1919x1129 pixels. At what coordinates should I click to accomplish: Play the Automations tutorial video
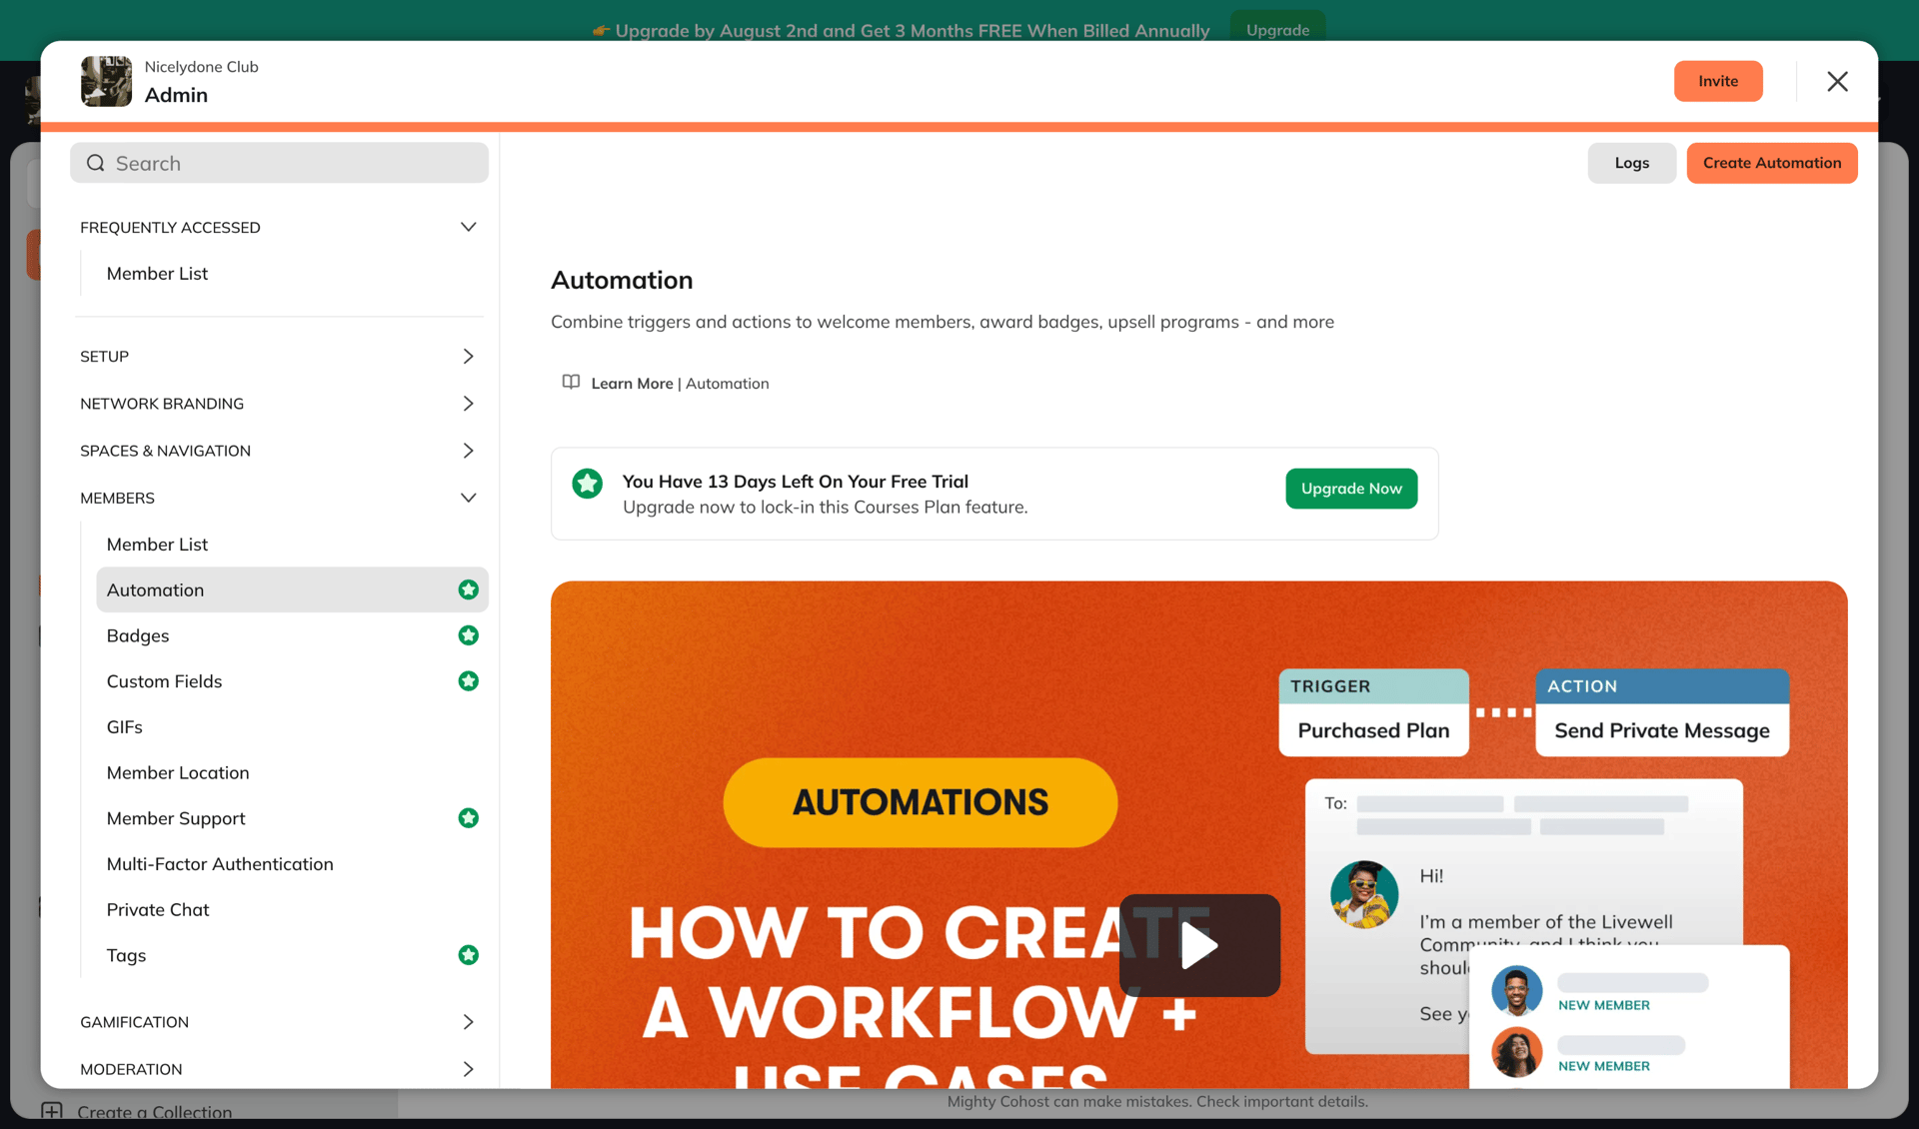click(1198, 944)
